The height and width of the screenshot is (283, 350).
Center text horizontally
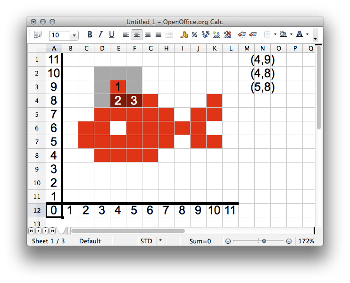tap(137, 35)
